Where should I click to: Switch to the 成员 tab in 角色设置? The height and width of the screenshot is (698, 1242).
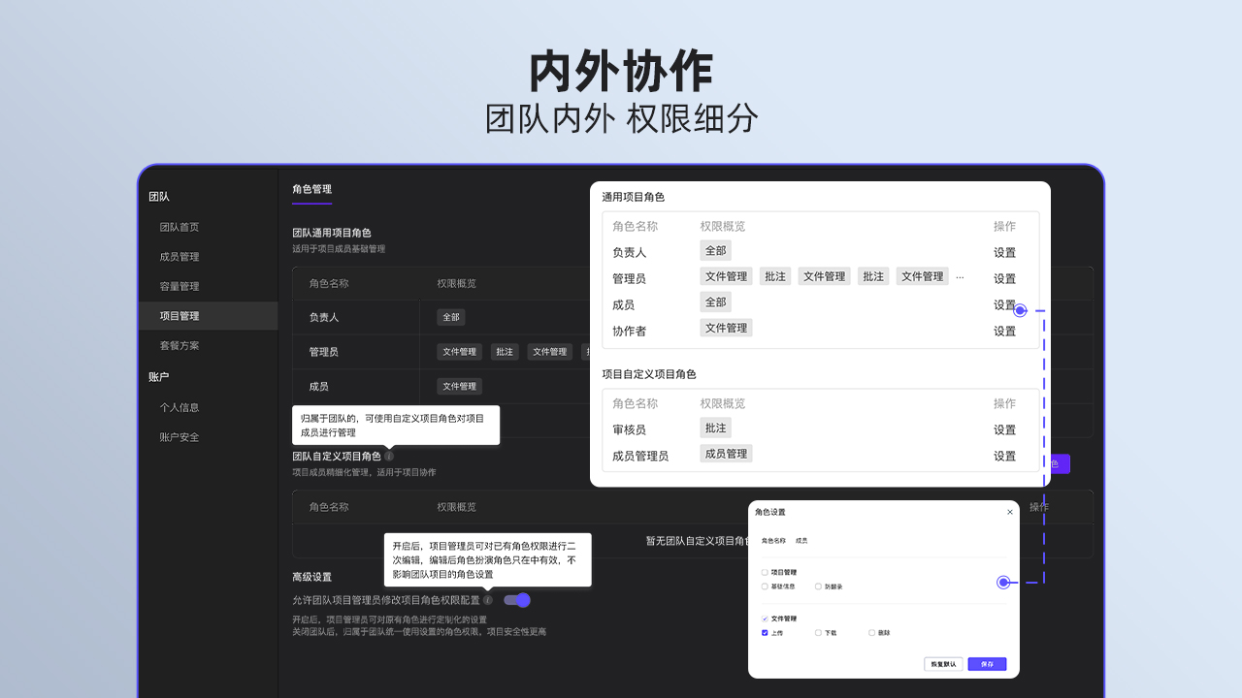click(x=801, y=541)
